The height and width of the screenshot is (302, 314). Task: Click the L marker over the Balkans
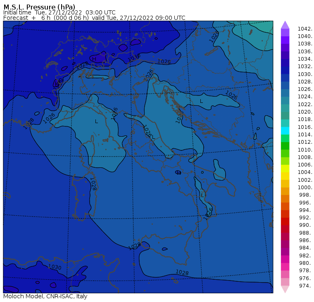(202, 101)
